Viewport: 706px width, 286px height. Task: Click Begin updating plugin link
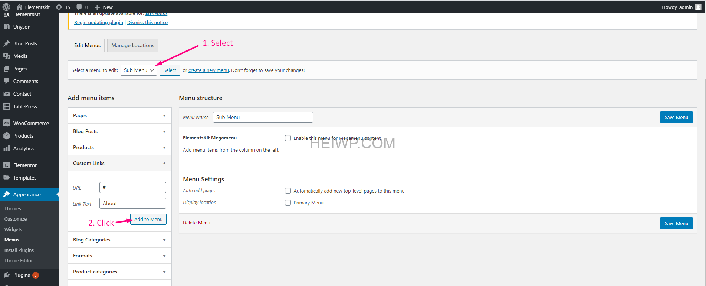point(99,22)
